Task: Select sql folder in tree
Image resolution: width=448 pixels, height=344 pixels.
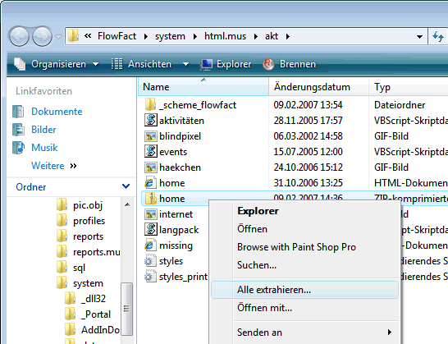Action: coord(79,268)
